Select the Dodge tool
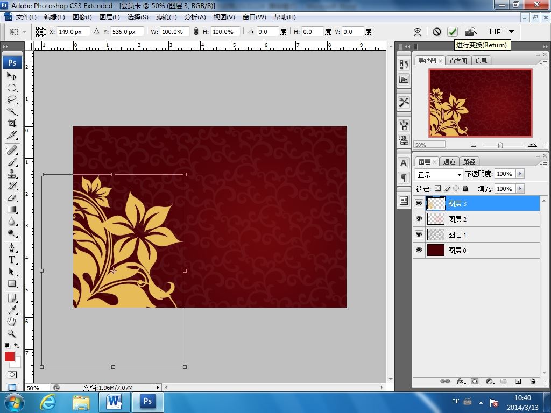The width and height of the screenshot is (551, 413). [x=12, y=233]
